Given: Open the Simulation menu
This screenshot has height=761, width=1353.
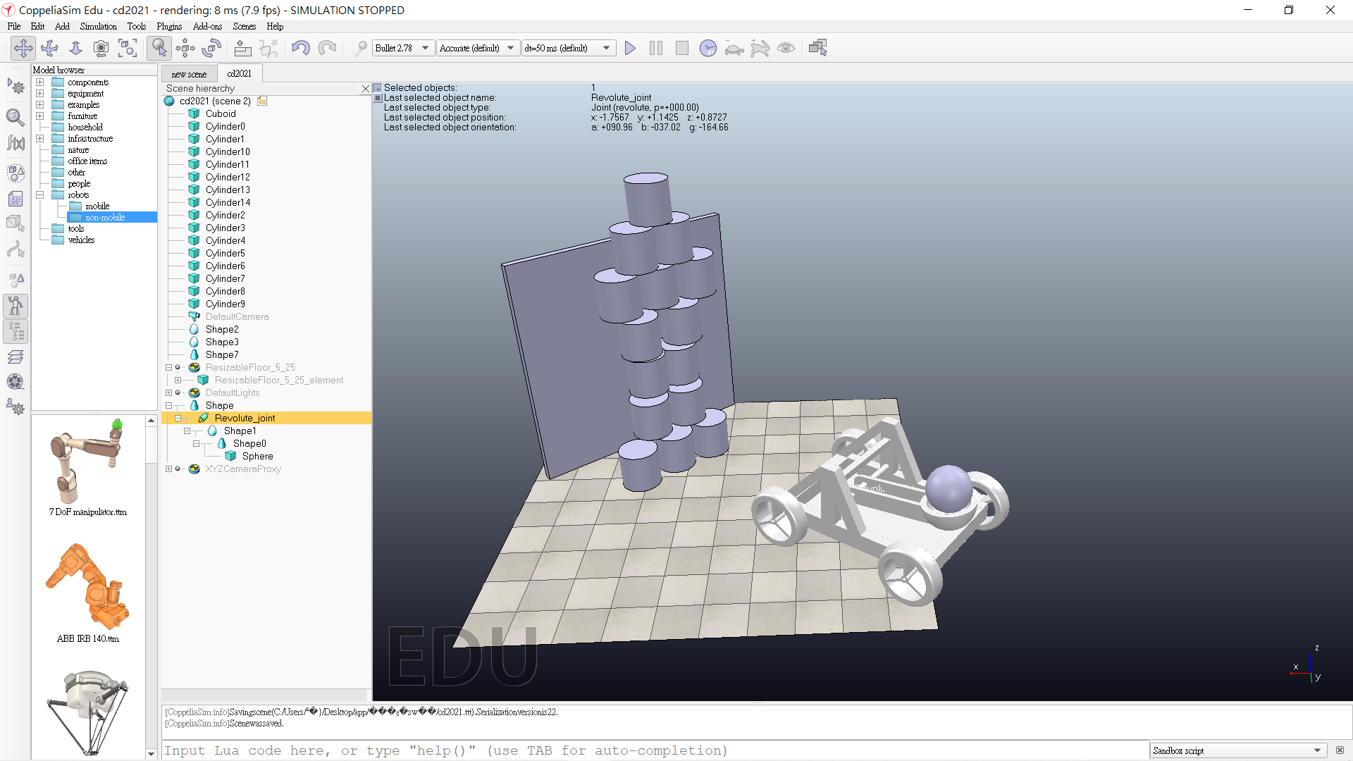Looking at the screenshot, I should pos(98,26).
